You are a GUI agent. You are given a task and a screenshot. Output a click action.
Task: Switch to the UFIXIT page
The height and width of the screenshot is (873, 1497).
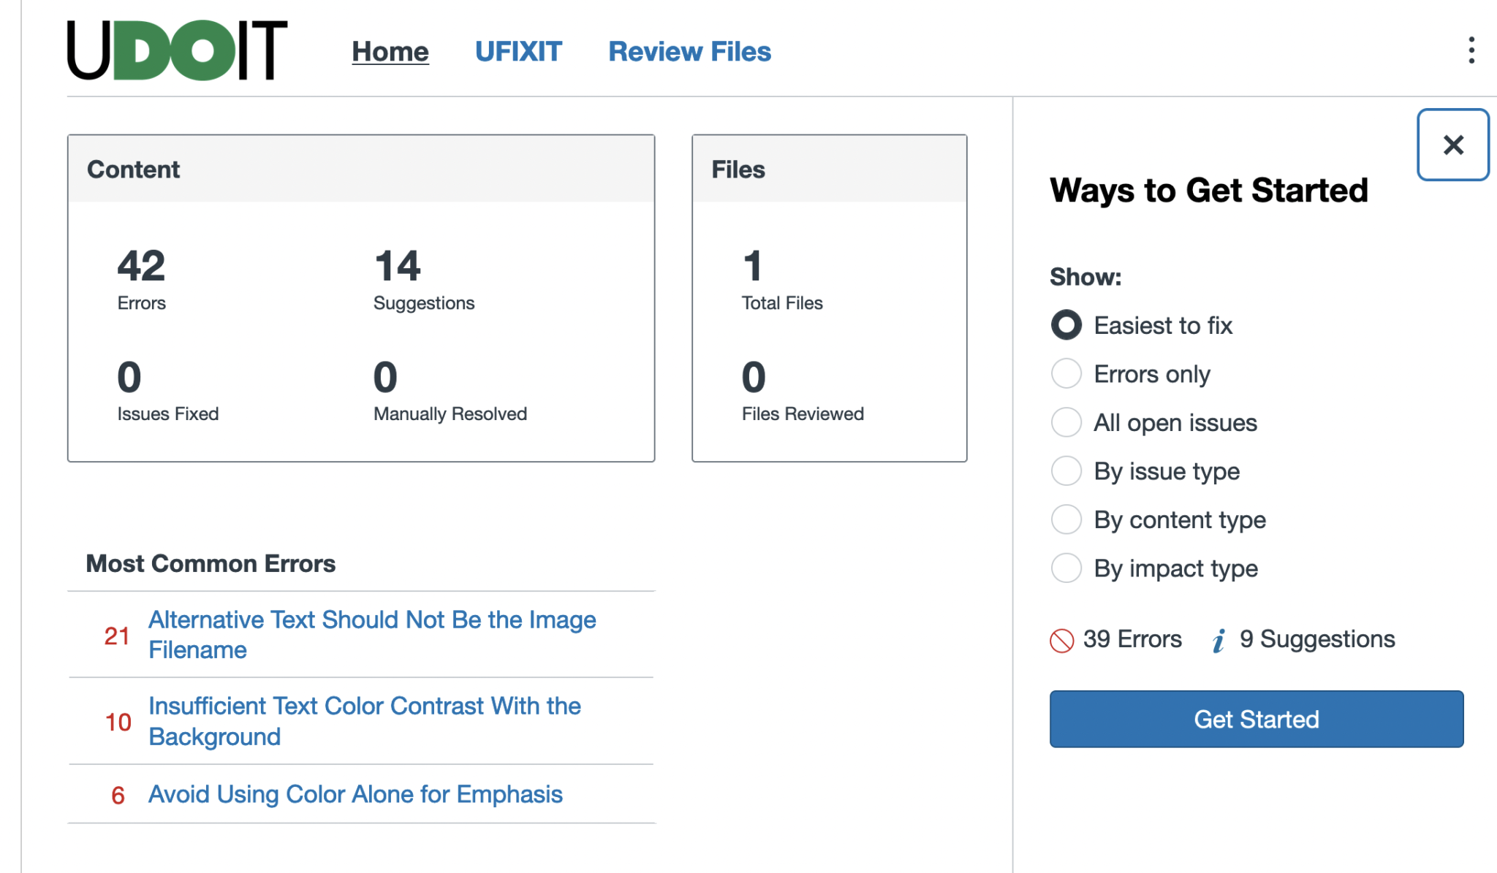click(519, 51)
